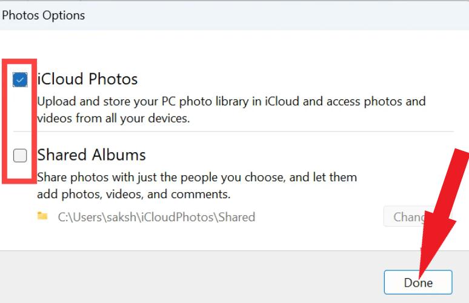Image resolution: width=469 pixels, height=303 pixels.
Task: Click the divider line above Shared Albums
Action: pyautogui.click(x=242, y=132)
